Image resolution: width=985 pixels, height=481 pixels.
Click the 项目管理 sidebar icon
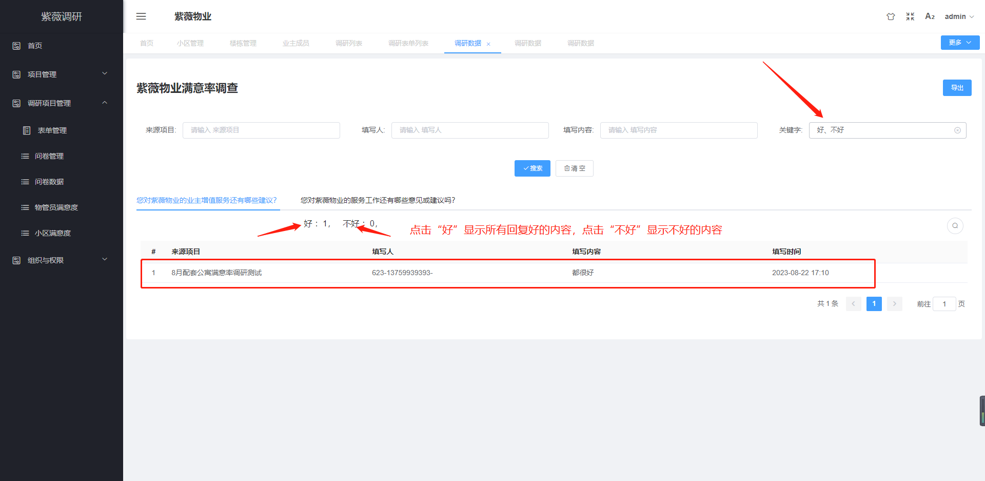[x=16, y=74]
